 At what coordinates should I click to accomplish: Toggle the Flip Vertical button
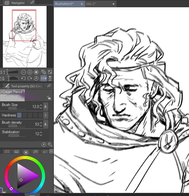(50, 78)
